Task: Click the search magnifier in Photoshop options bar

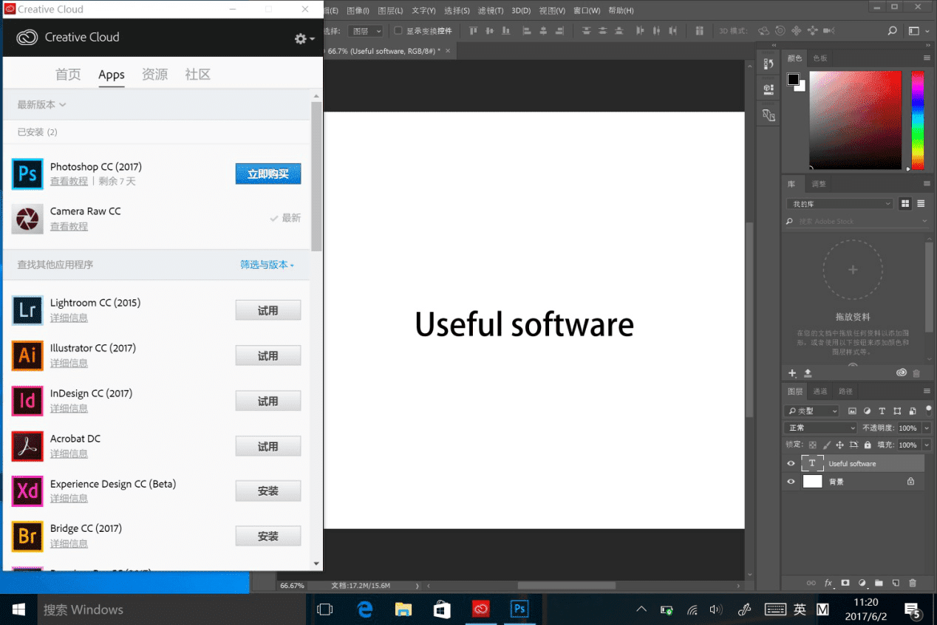Action: pos(892,31)
